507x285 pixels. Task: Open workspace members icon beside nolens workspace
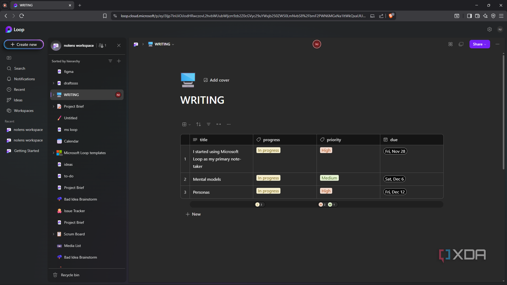102,45
